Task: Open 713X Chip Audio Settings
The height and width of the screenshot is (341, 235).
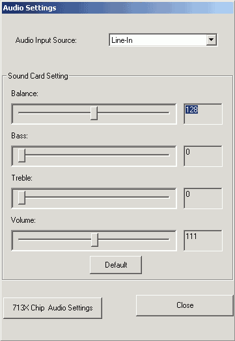Action: (x=53, y=308)
